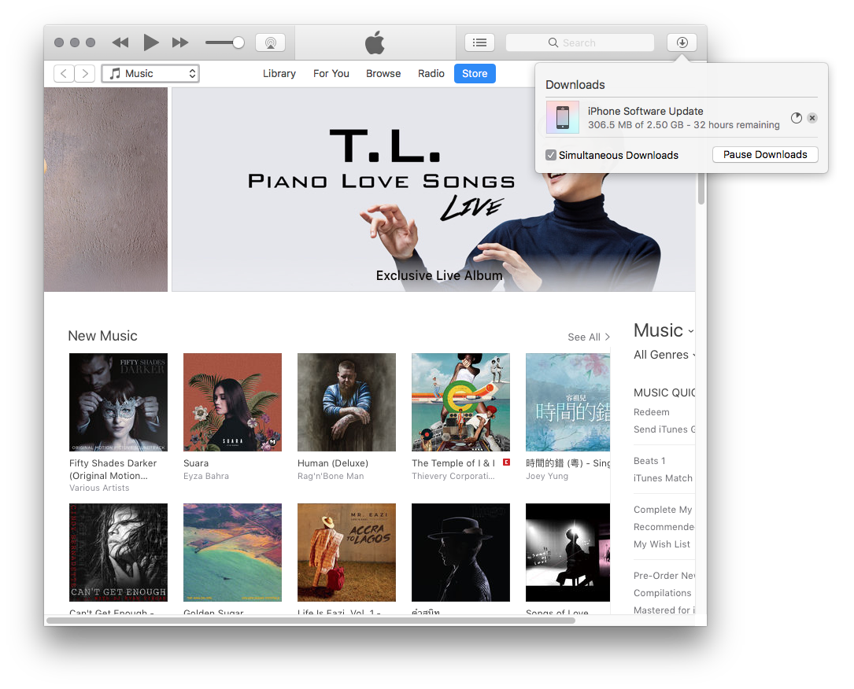
Task: Skip forward with the fast-forward button
Action: click(x=180, y=42)
